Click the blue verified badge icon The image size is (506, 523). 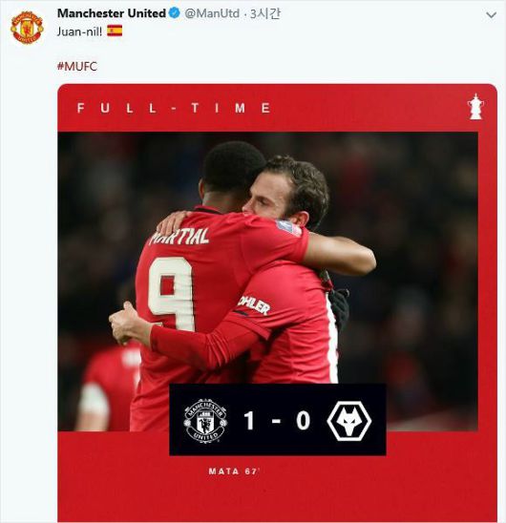pos(174,13)
